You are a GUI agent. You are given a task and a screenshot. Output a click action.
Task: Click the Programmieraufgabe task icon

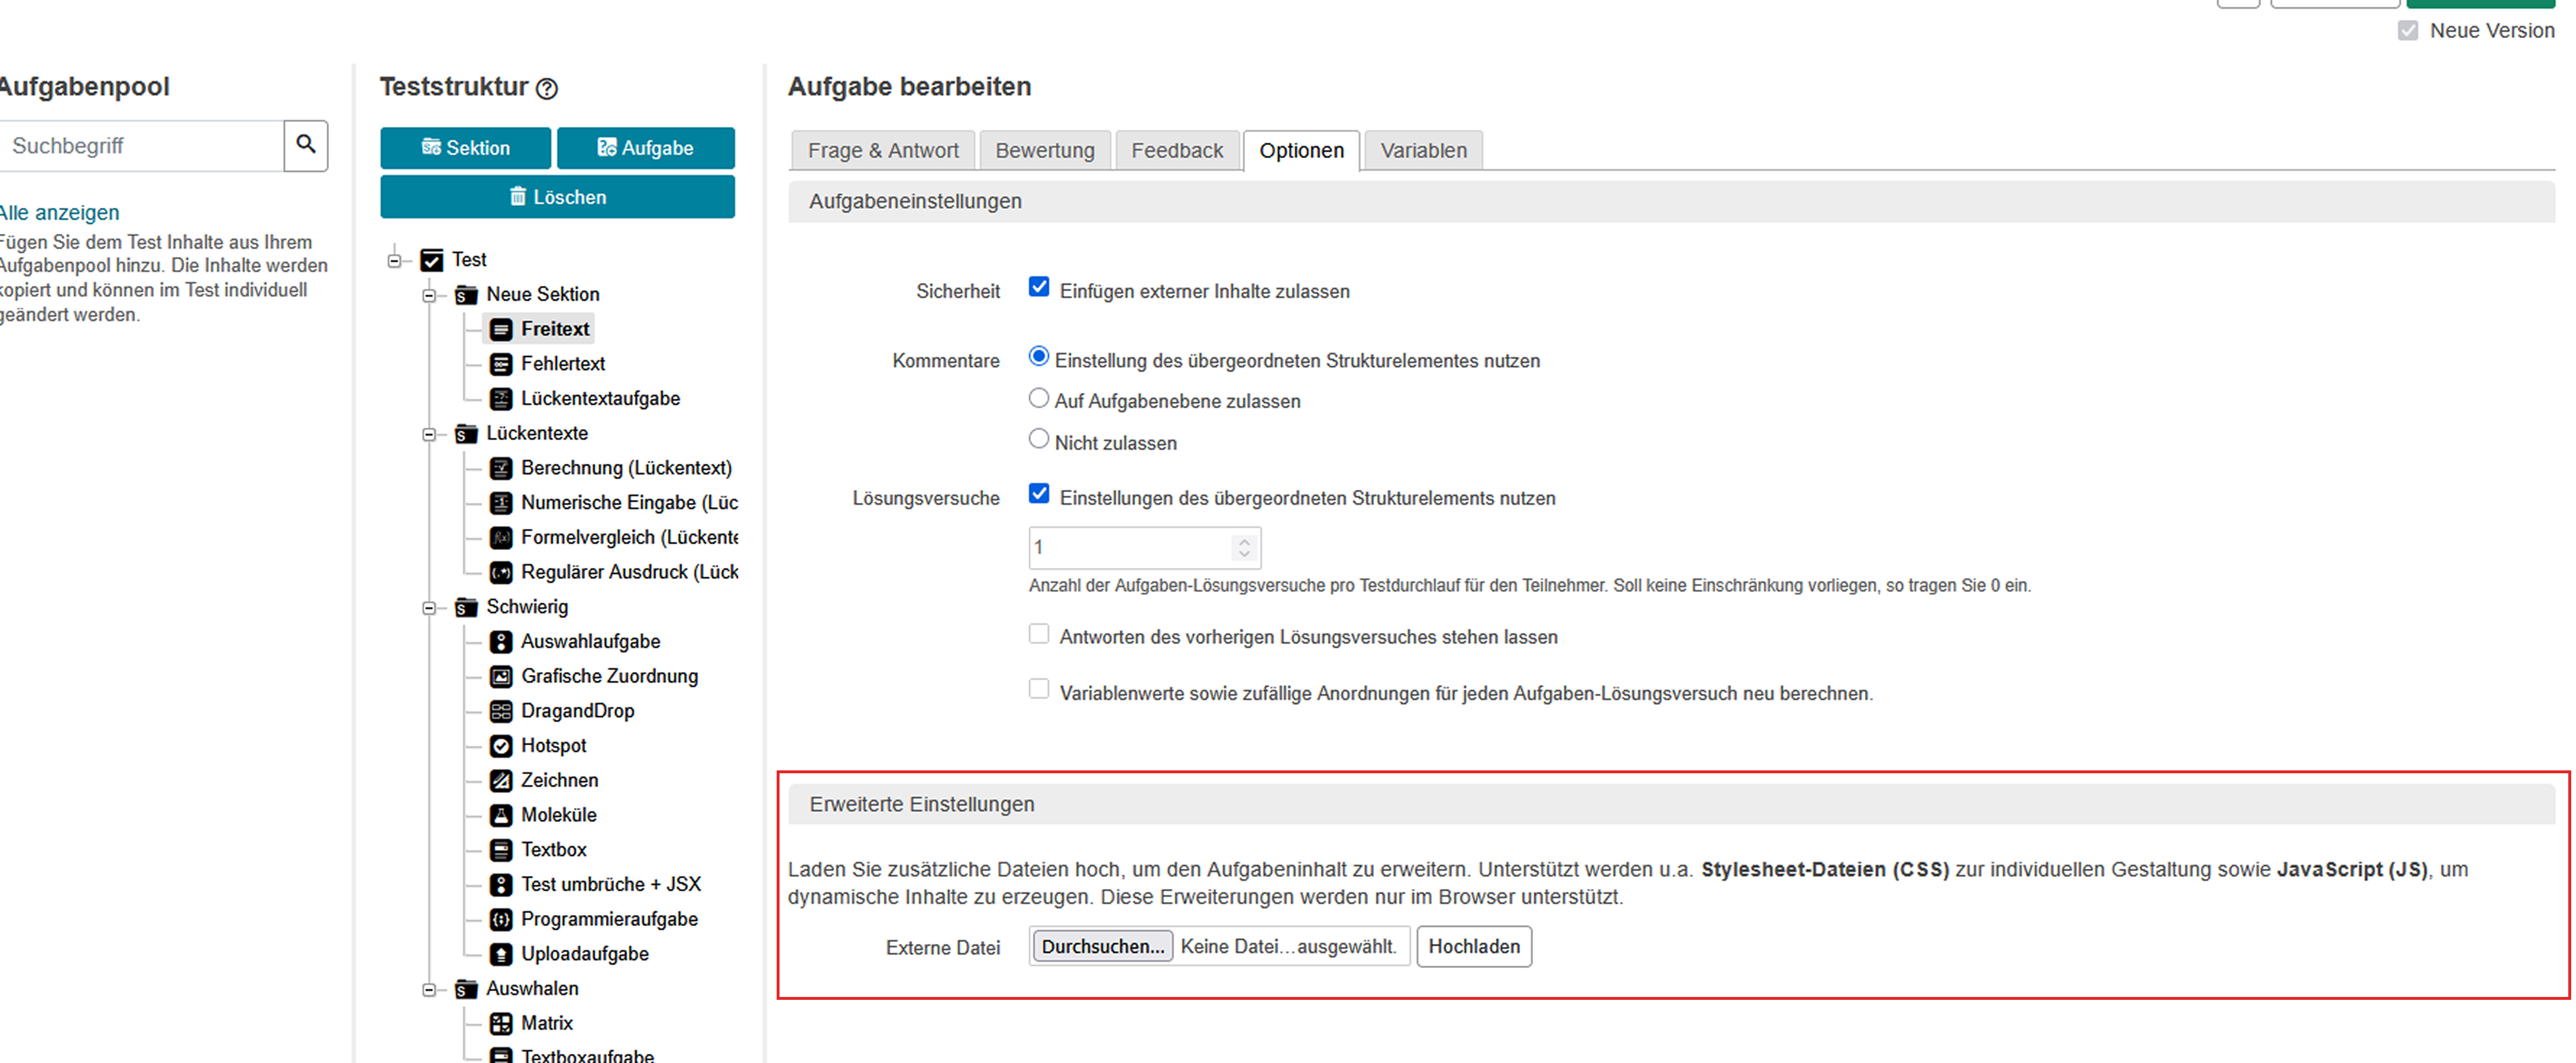[x=501, y=919]
